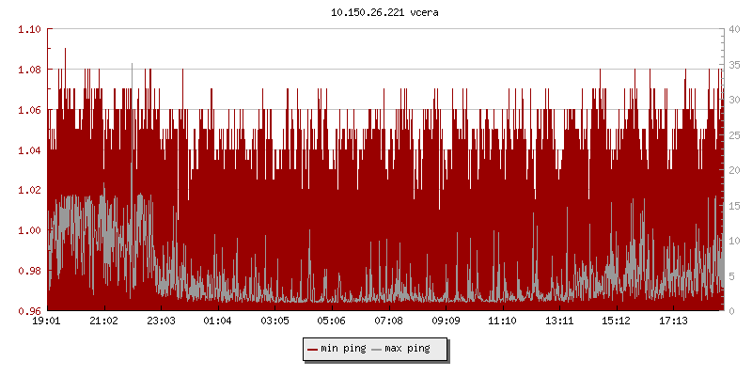This screenshot has width=752, height=376.
Task: Click the 40 right axis value
Action: click(734, 29)
